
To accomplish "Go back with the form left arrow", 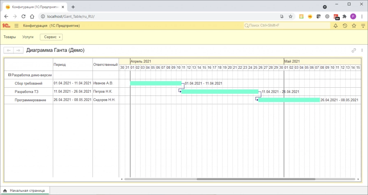I will click(9, 50).
